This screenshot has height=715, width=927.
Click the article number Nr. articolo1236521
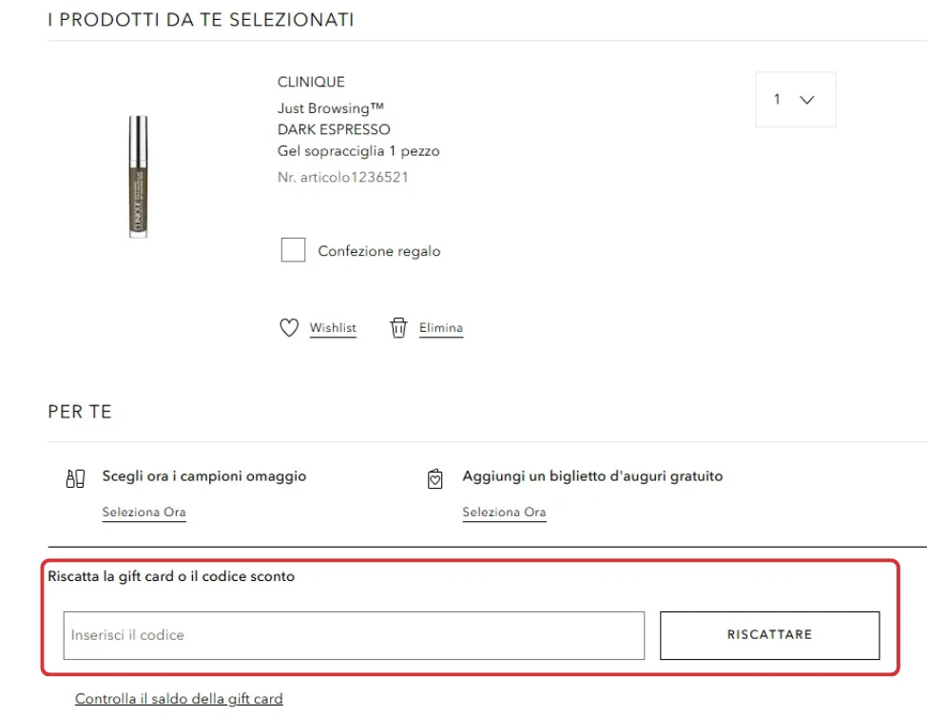[x=341, y=177]
